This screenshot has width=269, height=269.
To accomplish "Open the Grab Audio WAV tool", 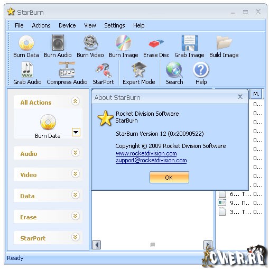I will [x=27, y=73].
